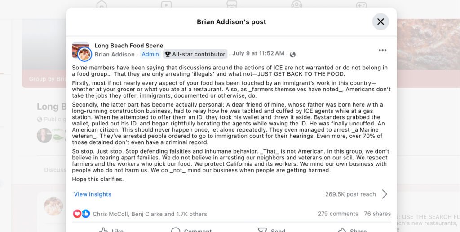460x232 pixels.
Task: Click 269.5K post reach text
Action: tap(350, 194)
